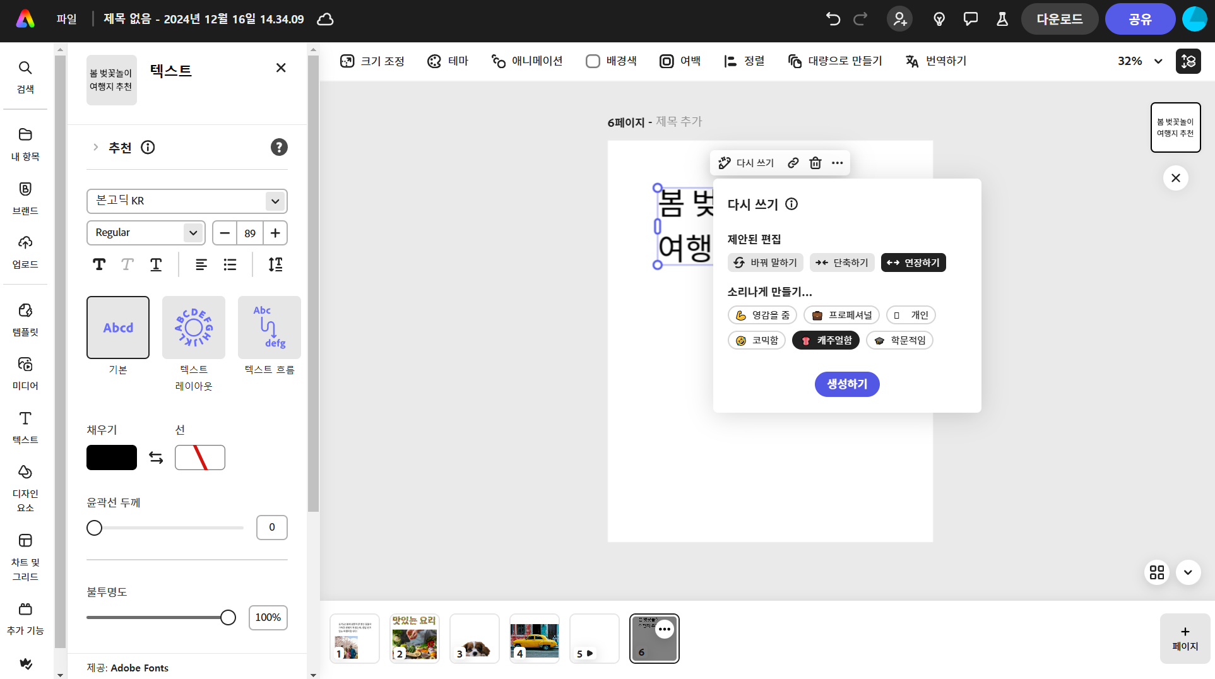Open the comments icon
Screen dimensions: 1215x679
971,19
